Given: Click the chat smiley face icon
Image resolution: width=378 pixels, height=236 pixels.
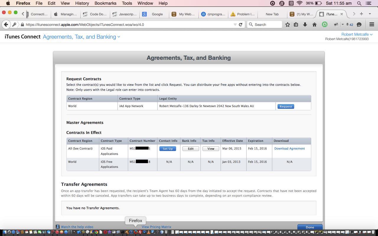Looking at the screenshot, I should [359, 24].
